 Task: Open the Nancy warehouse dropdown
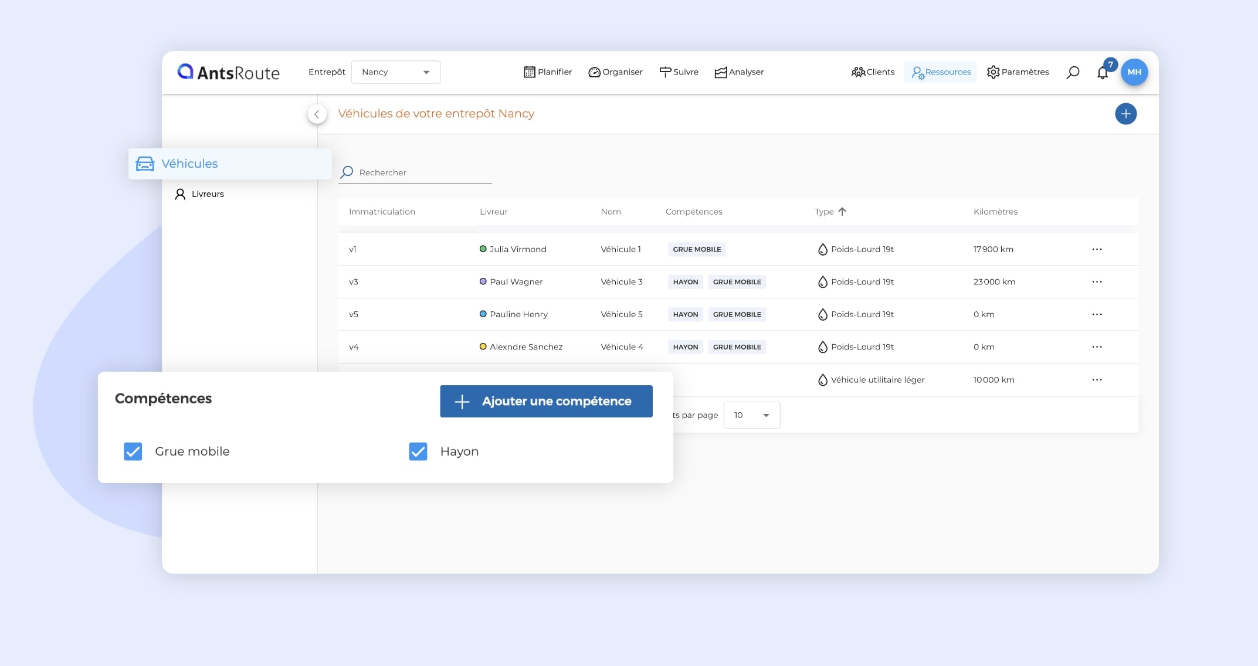point(396,72)
